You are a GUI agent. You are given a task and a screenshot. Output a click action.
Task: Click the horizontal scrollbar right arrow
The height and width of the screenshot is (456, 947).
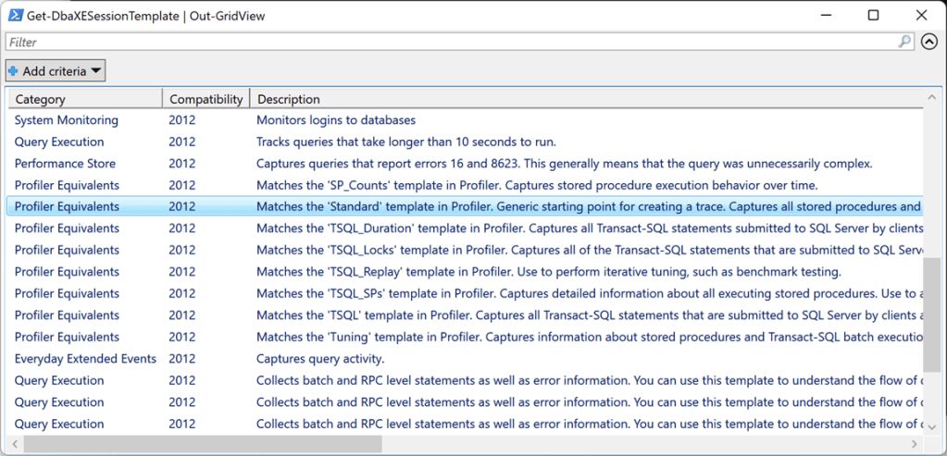click(913, 444)
